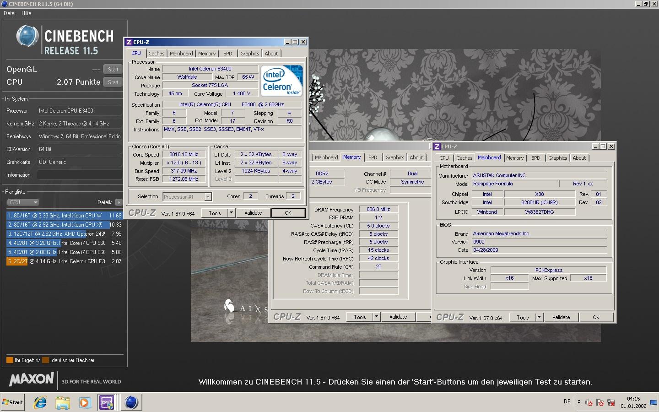Open Tools arrow in the memory CPU-Z window
This screenshot has height=412, width=659.
[377, 317]
